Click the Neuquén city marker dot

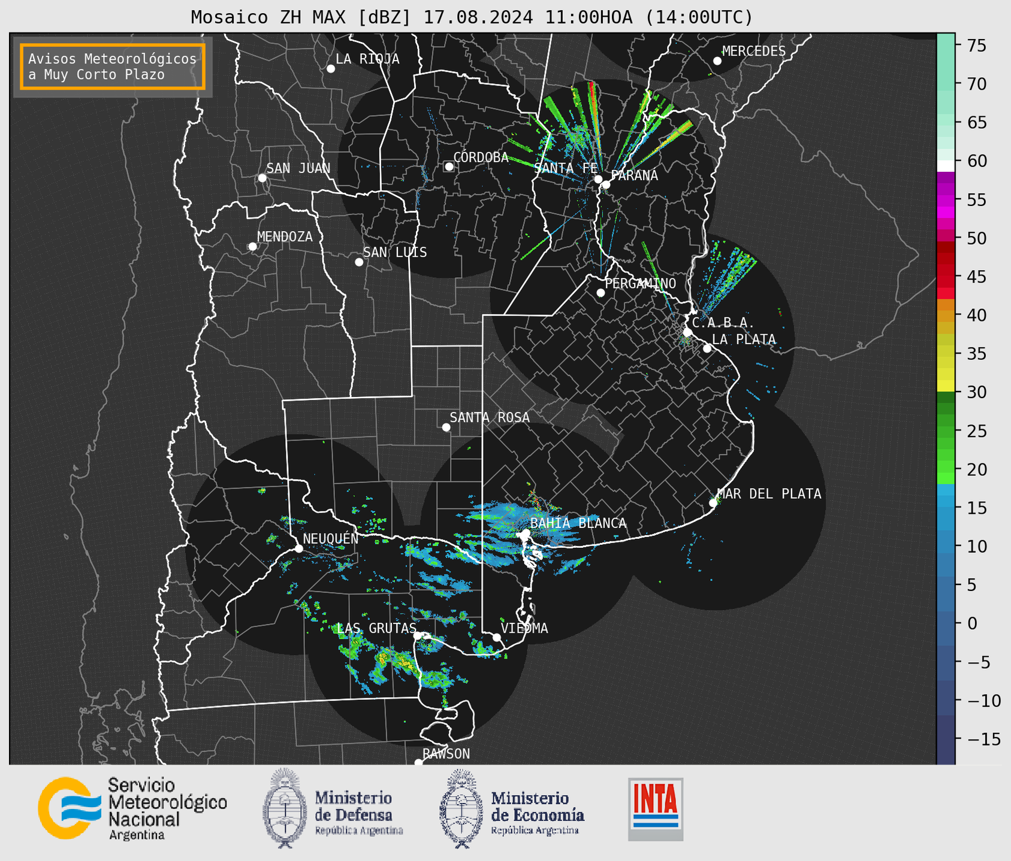(x=298, y=548)
